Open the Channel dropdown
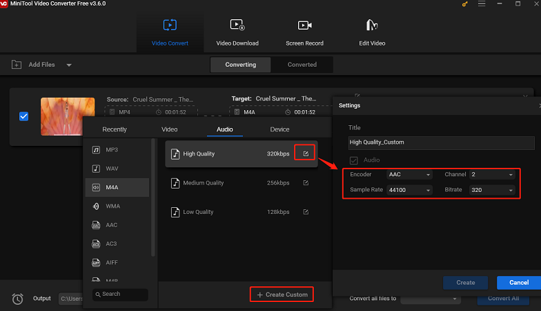This screenshot has width=541, height=311. [x=492, y=175]
